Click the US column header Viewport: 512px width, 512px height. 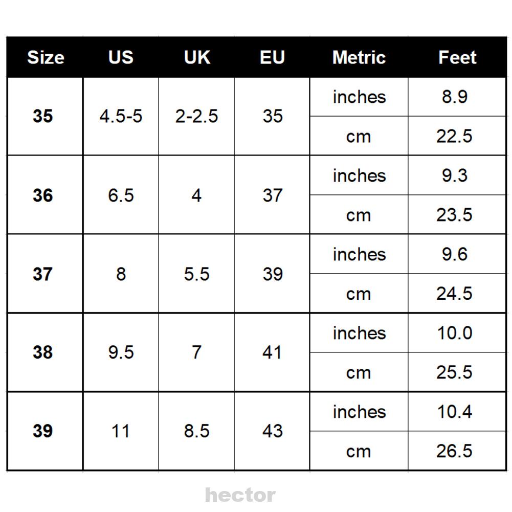point(121,57)
